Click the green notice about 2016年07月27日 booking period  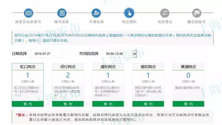pos(112,38)
